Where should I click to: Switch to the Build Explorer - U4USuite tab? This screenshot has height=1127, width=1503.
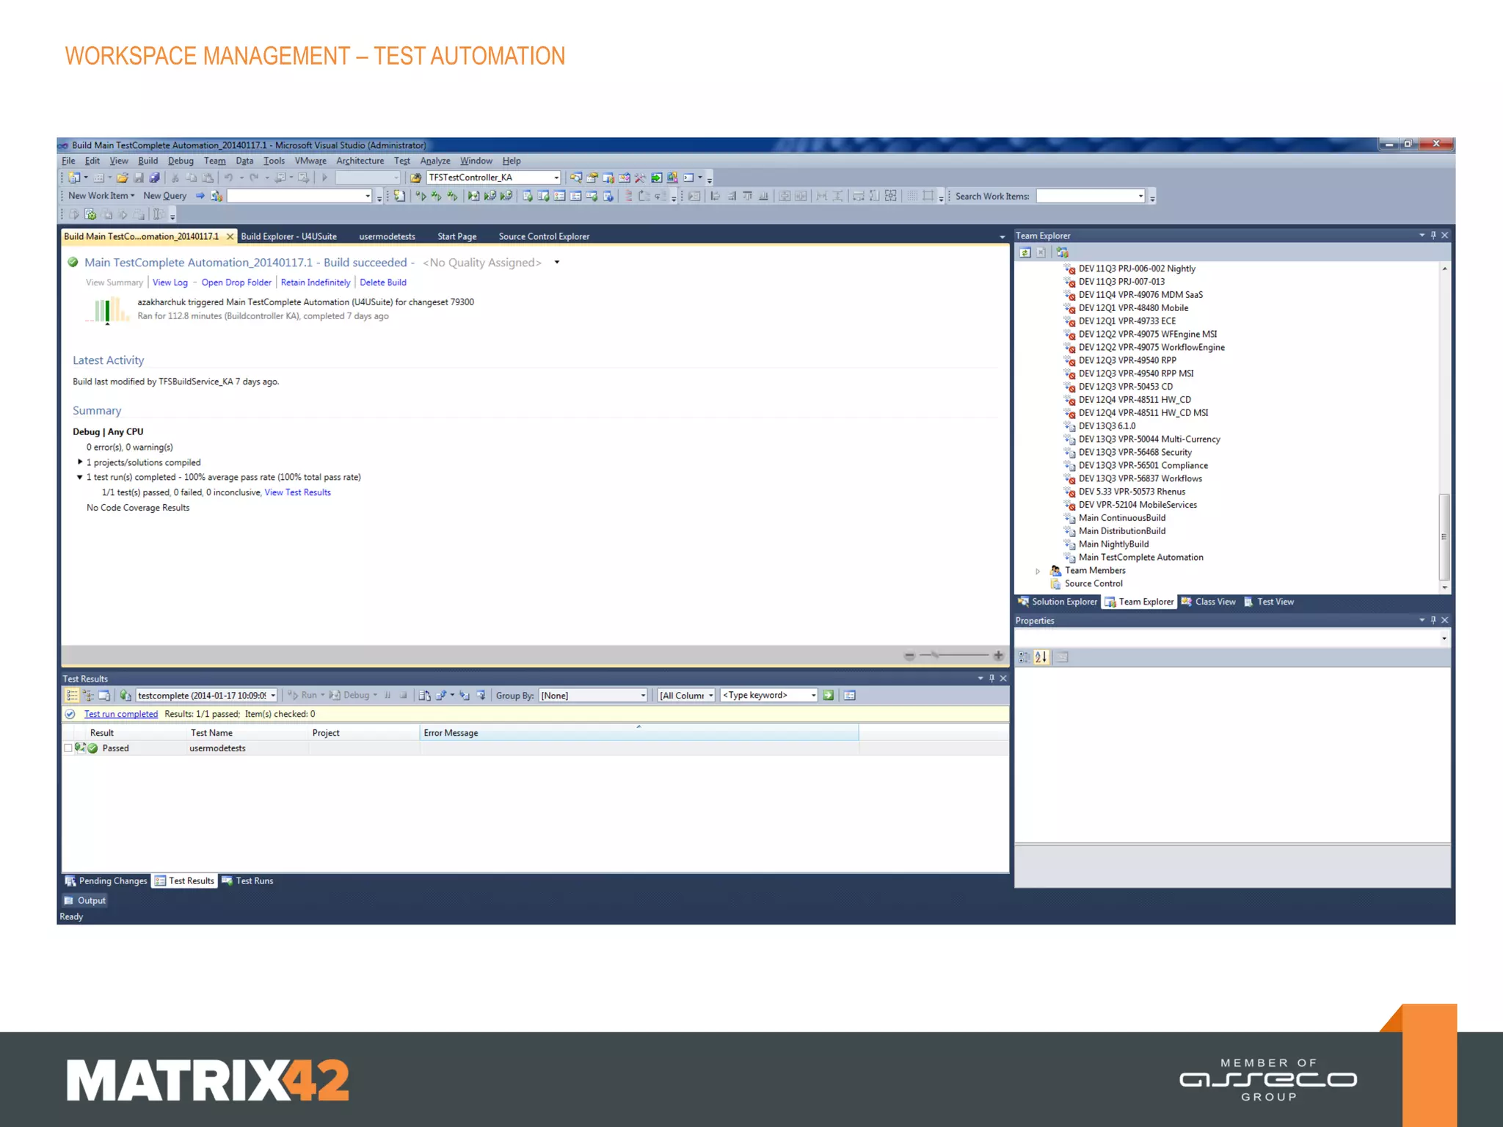click(288, 236)
